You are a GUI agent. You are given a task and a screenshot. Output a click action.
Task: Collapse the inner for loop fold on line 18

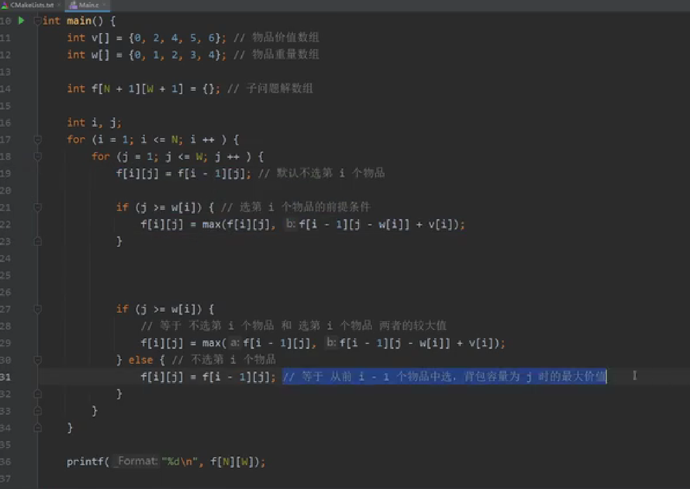click(37, 157)
